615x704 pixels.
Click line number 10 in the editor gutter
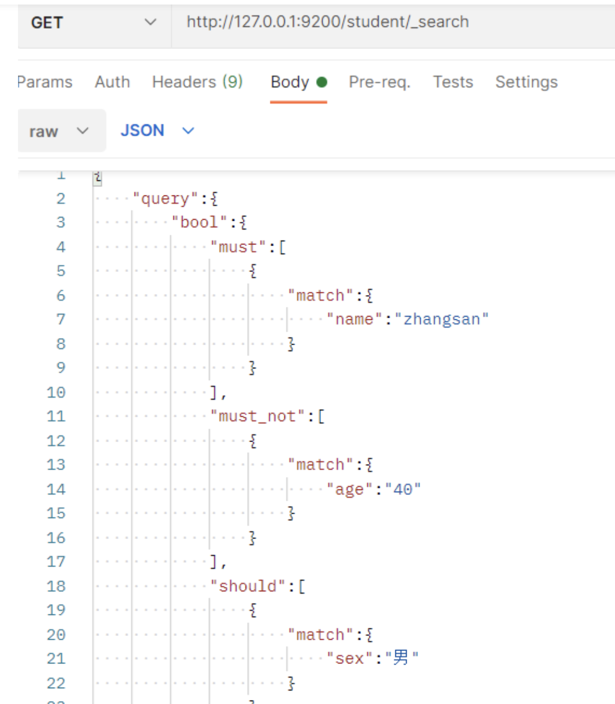click(56, 392)
